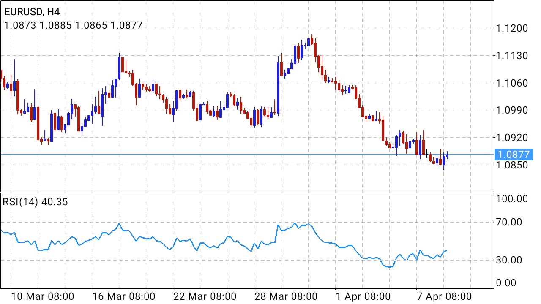The width and height of the screenshot is (541, 304).
Task: Select the 10 Mar 08:00 time label
Action: click(42, 296)
